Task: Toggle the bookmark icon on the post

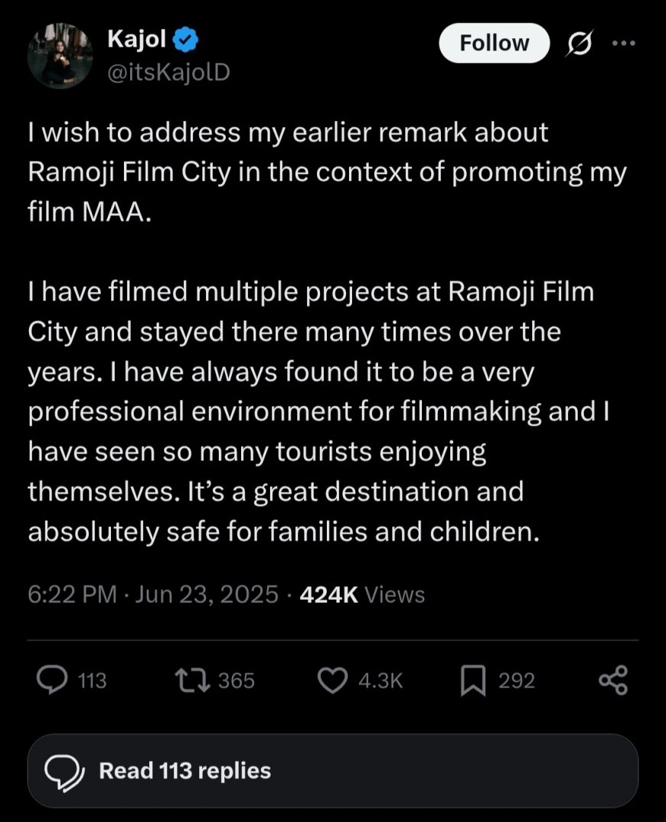Action: pos(472,680)
